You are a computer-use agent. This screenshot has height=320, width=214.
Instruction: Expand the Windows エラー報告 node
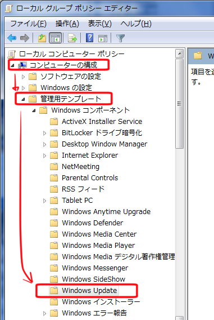click(44, 313)
